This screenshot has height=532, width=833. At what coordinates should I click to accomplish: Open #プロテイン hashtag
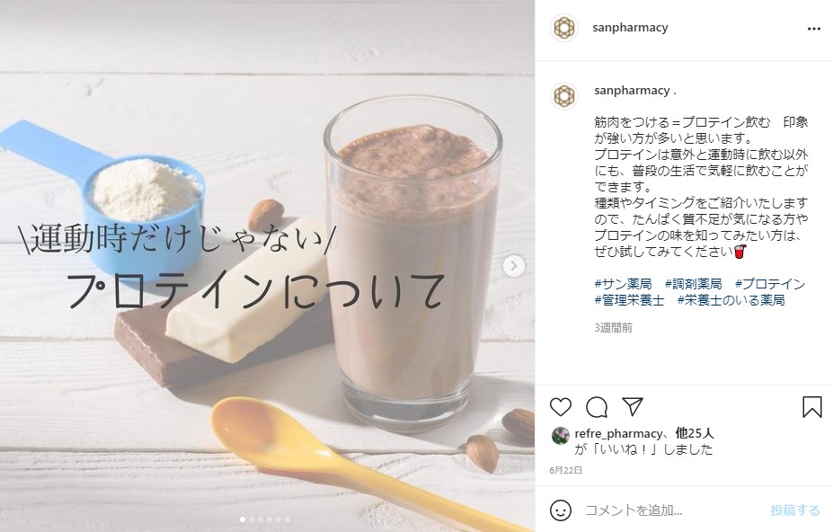tap(770, 284)
